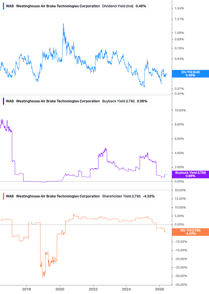
Task: Click the Buyback Yield (LTM) legend label
Action: [x=118, y=101]
